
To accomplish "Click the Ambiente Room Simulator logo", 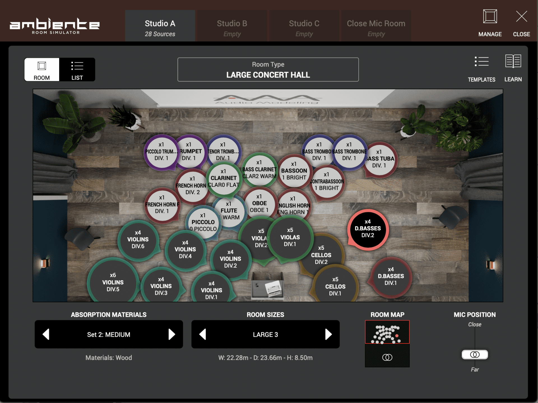I will pos(55,26).
